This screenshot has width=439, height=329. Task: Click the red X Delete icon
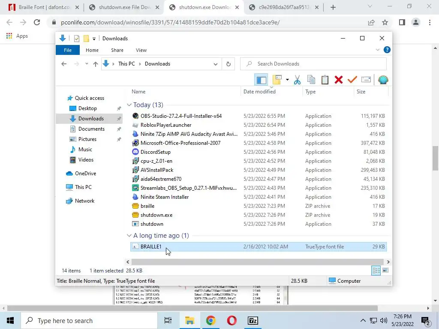tap(339, 80)
